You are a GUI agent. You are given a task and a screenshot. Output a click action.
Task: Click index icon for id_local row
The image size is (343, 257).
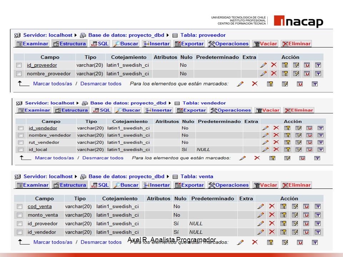pos(298,150)
